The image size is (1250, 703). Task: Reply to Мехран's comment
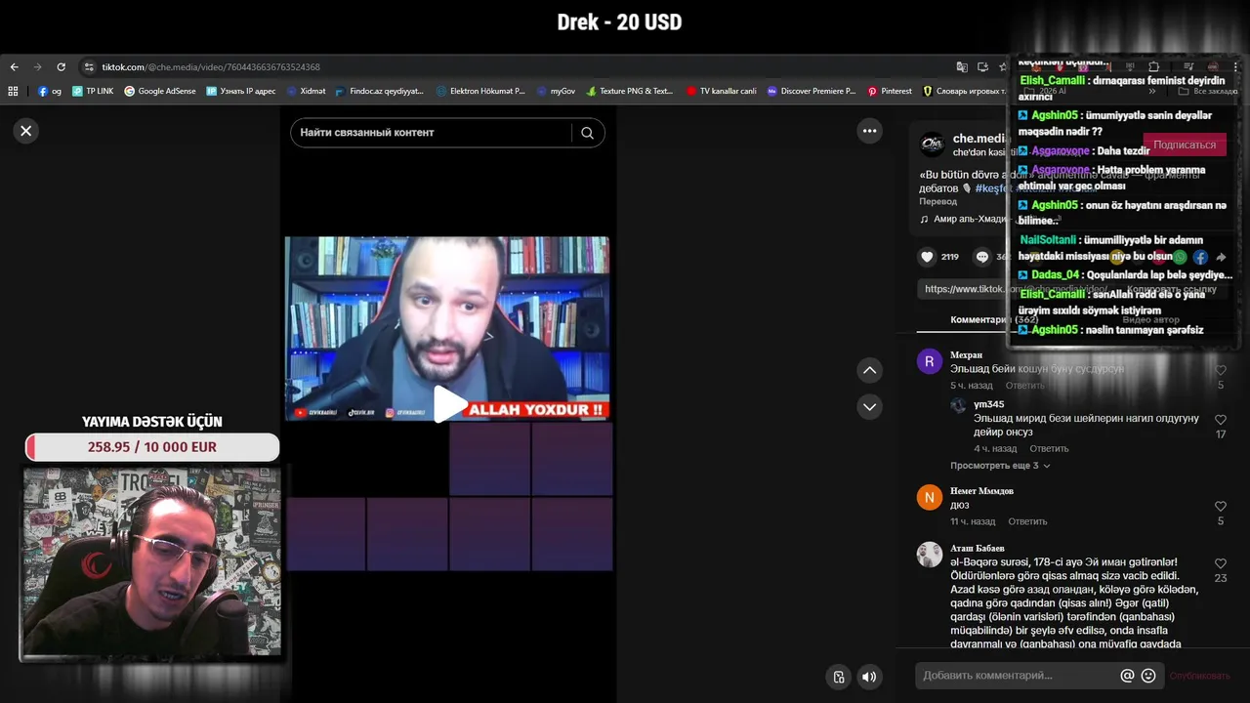[x=1025, y=386]
